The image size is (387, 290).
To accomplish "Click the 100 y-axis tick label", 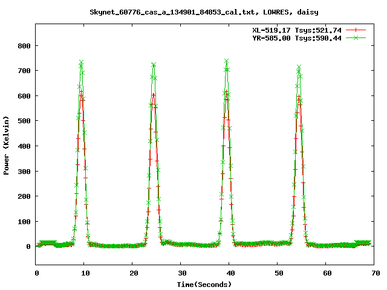I will click(x=24, y=222).
